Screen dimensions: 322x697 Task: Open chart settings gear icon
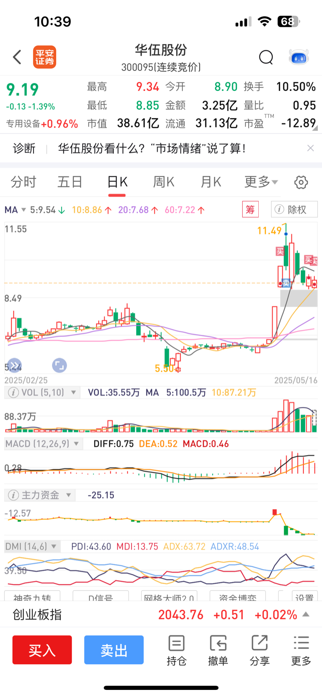[301, 182]
